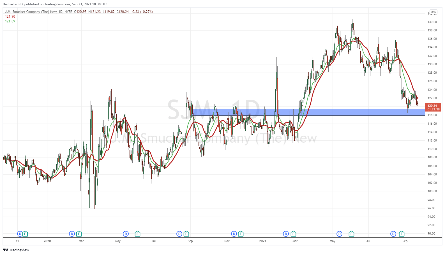Click the earnings marker above Mar 2021 label
Viewport: 445px width, 255px height.
click(293, 234)
